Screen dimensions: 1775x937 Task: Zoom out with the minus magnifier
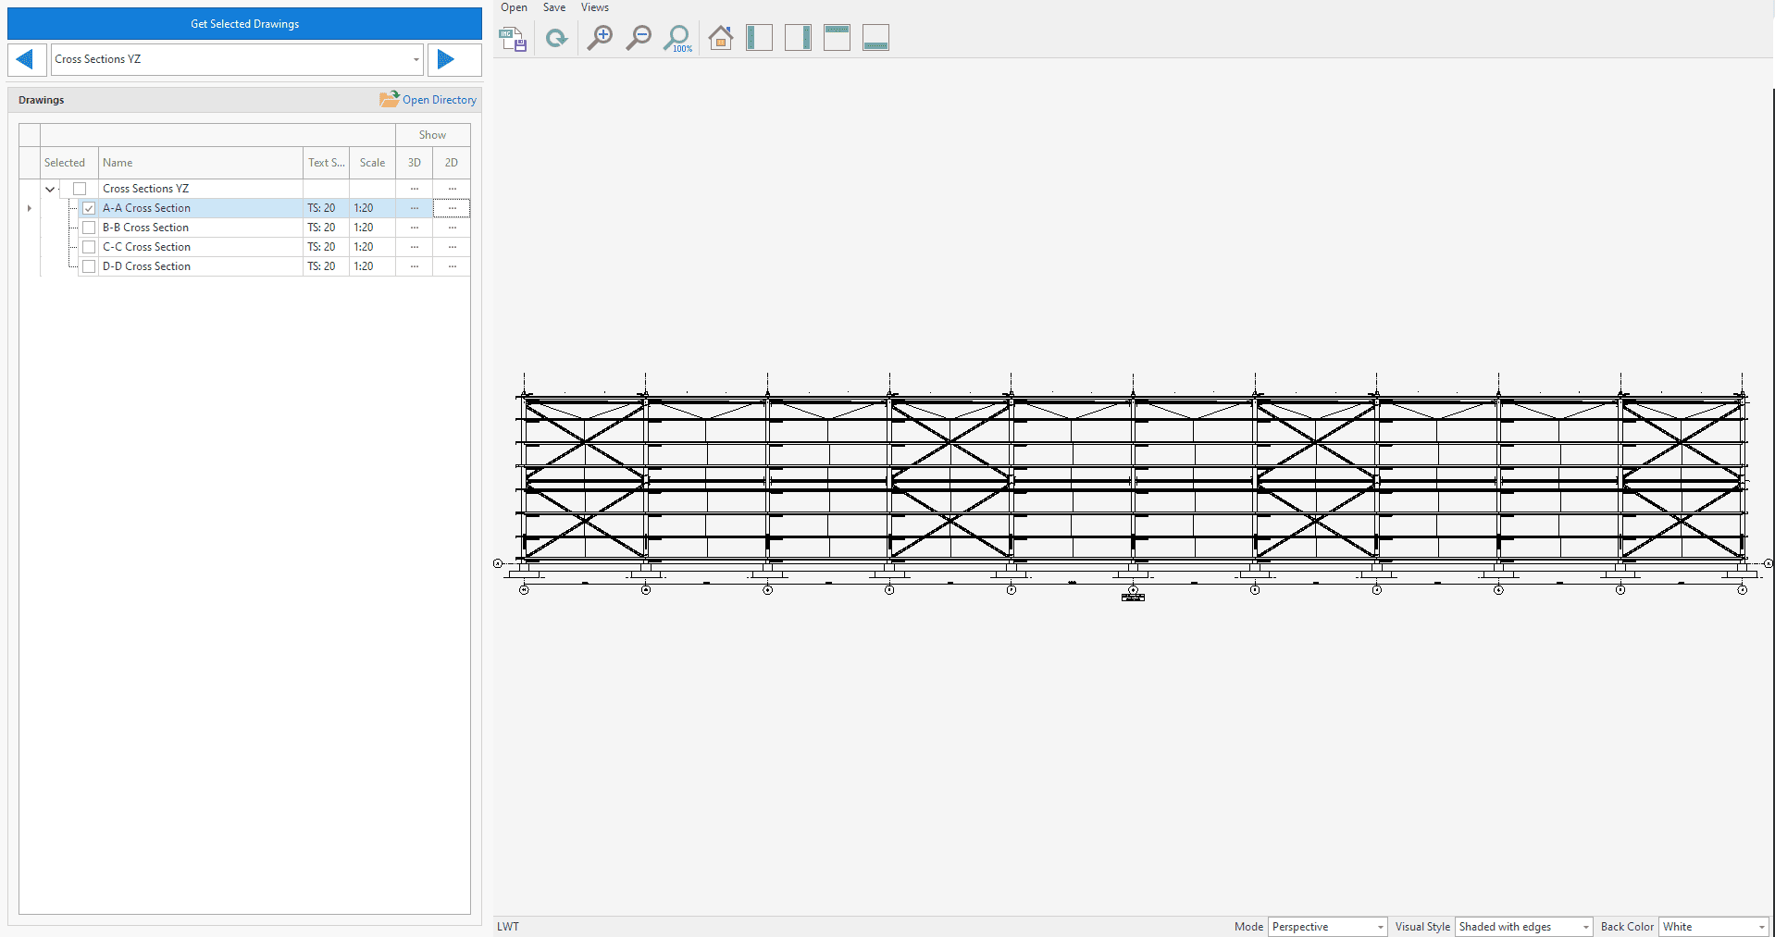(639, 39)
